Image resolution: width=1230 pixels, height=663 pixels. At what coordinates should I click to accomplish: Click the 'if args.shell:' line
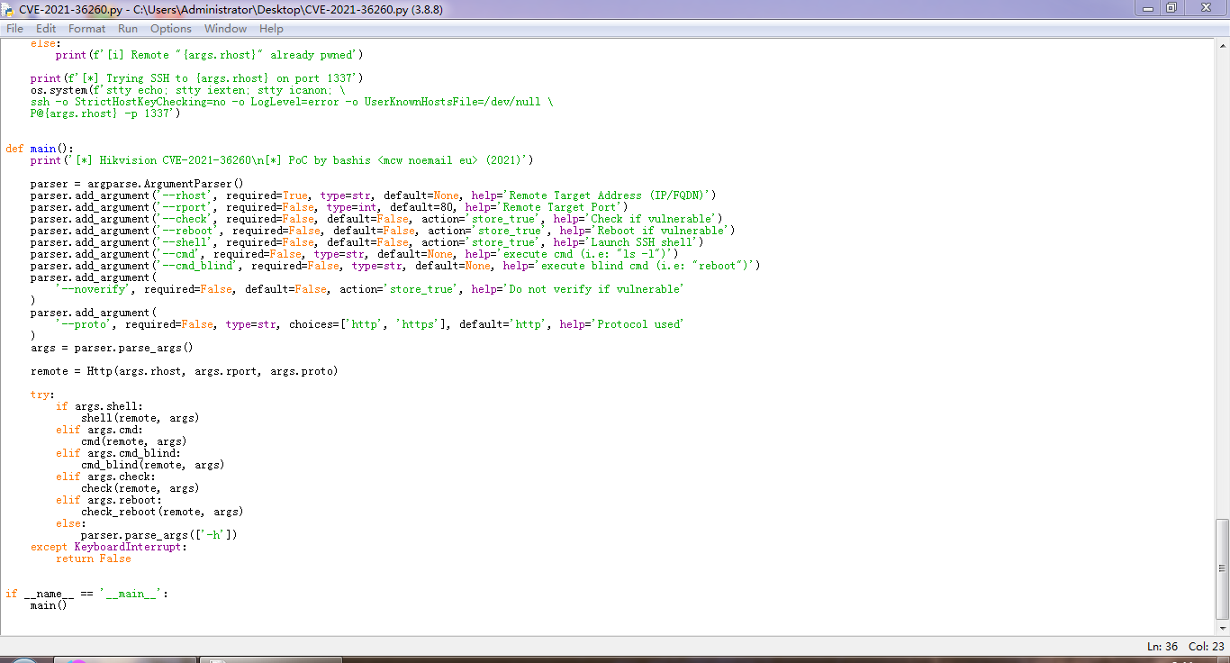[x=99, y=406]
